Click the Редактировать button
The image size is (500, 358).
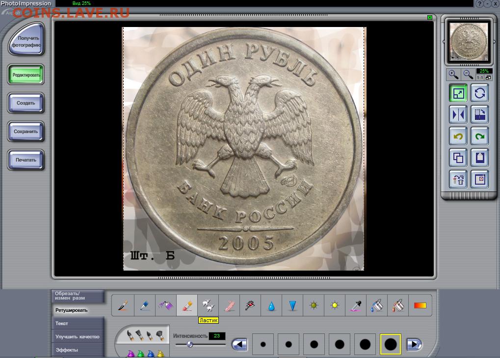pyautogui.click(x=26, y=75)
